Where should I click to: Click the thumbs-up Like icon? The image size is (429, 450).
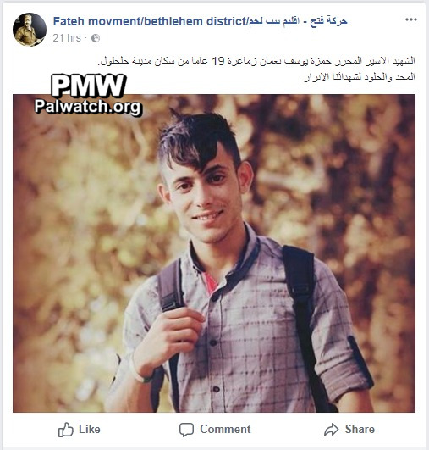[66, 430]
